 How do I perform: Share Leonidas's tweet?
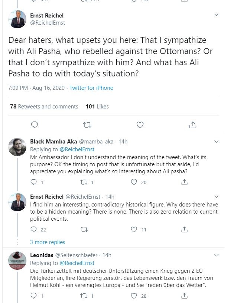tap(184, 296)
